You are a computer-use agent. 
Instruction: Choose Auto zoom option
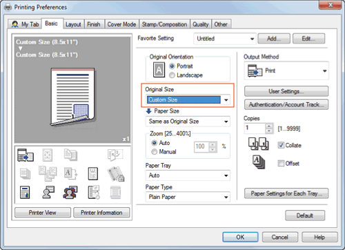[x=161, y=143]
